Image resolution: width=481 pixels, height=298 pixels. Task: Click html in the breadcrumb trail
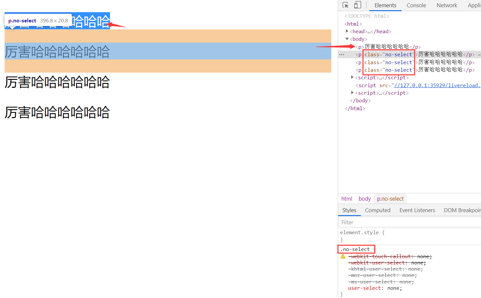pyautogui.click(x=347, y=199)
